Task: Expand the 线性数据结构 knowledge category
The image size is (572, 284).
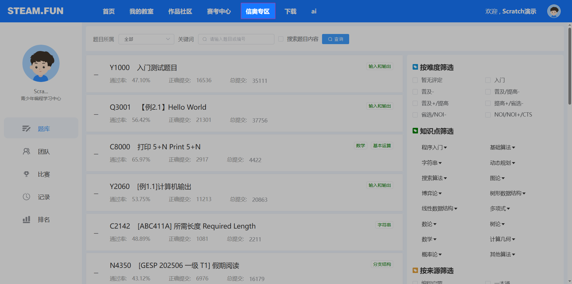Action: pyautogui.click(x=439, y=209)
